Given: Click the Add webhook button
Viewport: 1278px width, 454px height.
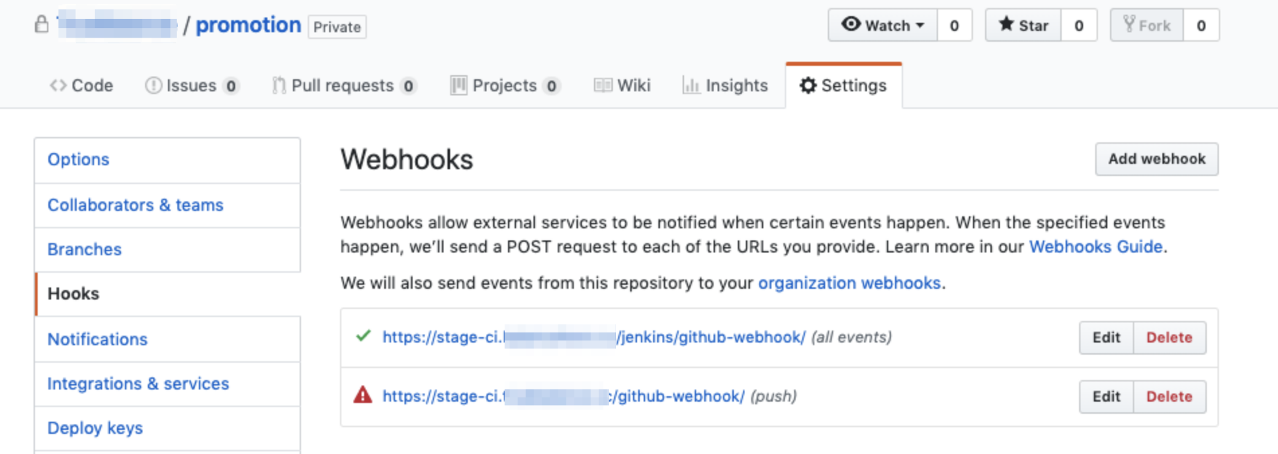Looking at the screenshot, I should (1156, 159).
